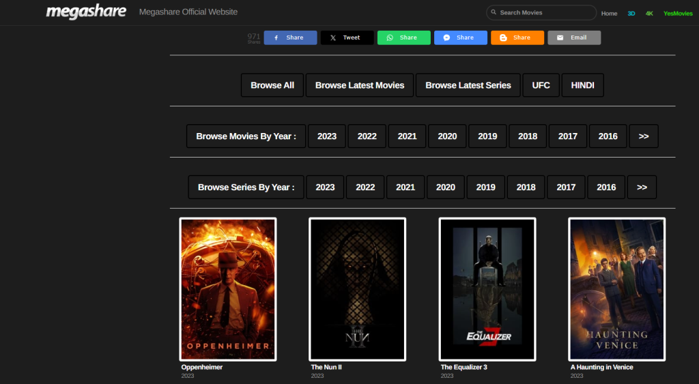Browse series from 2023
The height and width of the screenshot is (384, 699).
(325, 187)
